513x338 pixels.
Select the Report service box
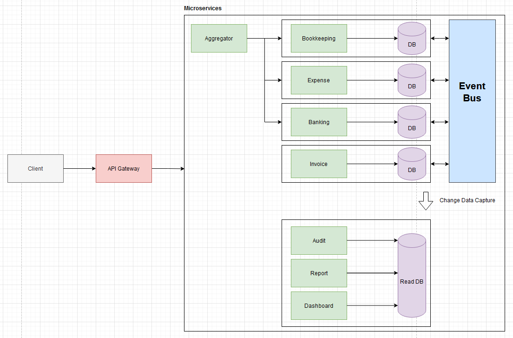pyautogui.click(x=319, y=273)
